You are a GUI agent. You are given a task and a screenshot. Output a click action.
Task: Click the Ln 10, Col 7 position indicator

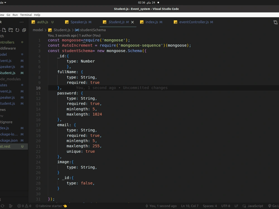190,206
